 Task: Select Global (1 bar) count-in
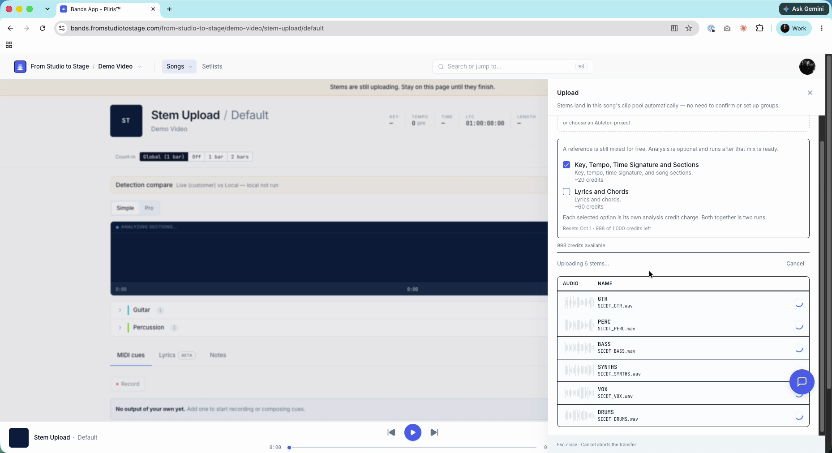coord(164,157)
